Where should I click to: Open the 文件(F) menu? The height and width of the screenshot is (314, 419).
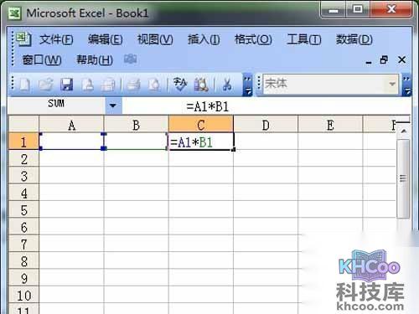pyautogui.click(x=56, y=39)
